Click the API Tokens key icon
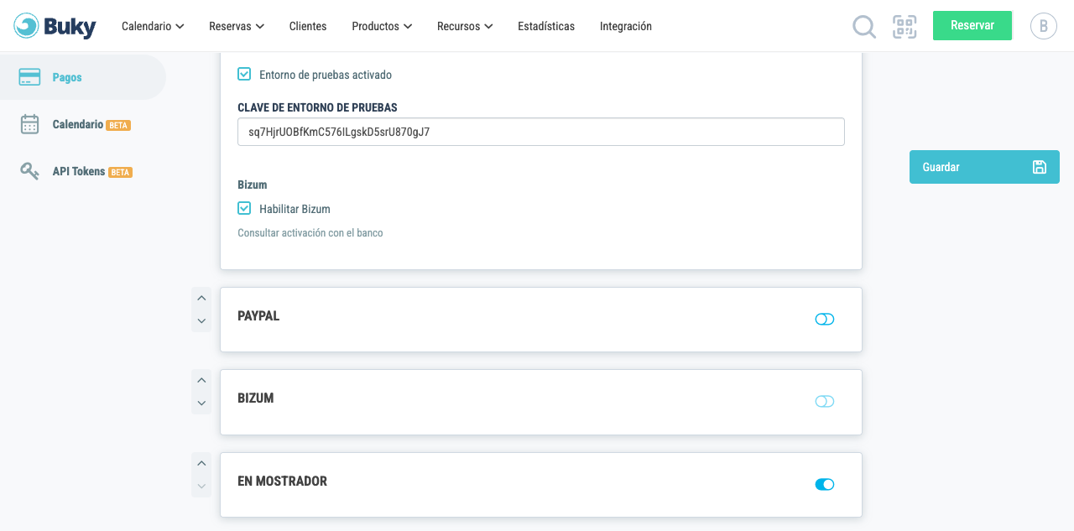Viewport: 1074px width, 531px height. tap(29, 171)
